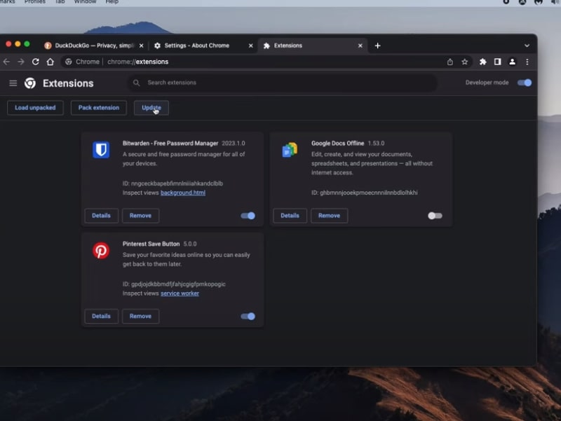Open Chrome three-dot options menu
Image resolution: width=561 pixels, height=421 pixels.
pos(527,62)
